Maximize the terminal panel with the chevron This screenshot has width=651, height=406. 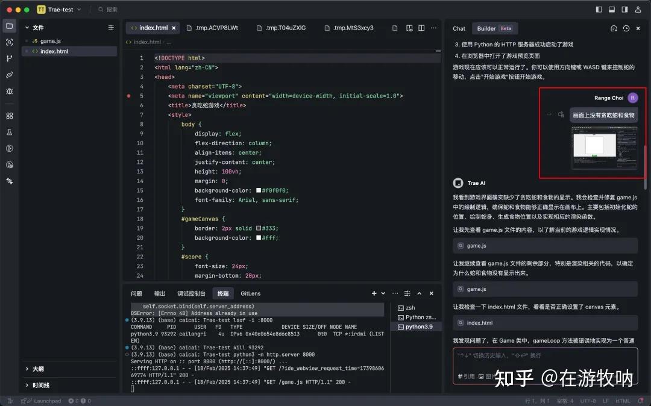[x=419, y=293]
